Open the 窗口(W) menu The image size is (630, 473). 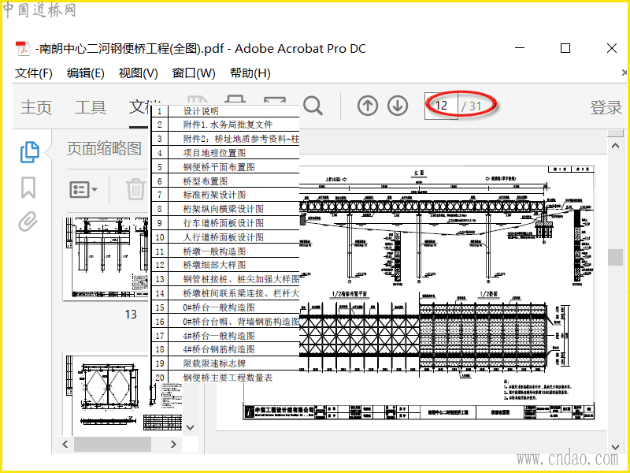pos(194,73)
